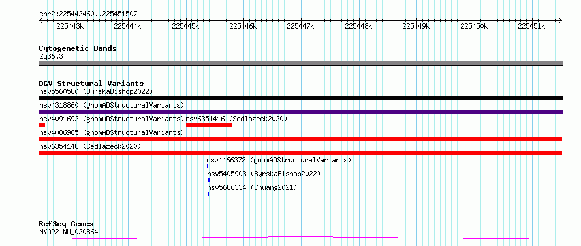The width and height of the screenshot is (581, 246).
Task: Click the chr2:225442460..225451507 coordinate label
Action: click(88, 14)
